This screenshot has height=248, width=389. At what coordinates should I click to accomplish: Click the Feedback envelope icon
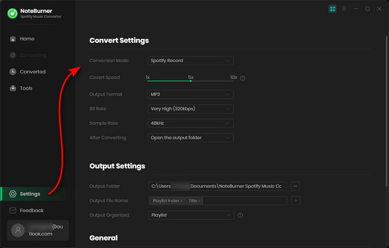(x=13, y=211)
